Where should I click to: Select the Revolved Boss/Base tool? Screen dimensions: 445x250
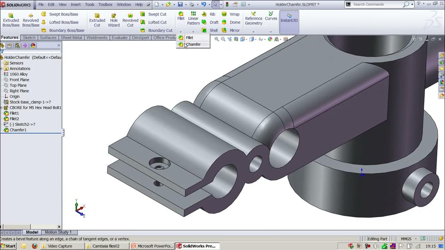[x=31, y=20]
